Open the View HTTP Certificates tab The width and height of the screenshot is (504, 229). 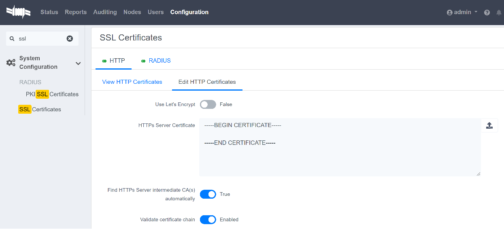pos(132,82)
